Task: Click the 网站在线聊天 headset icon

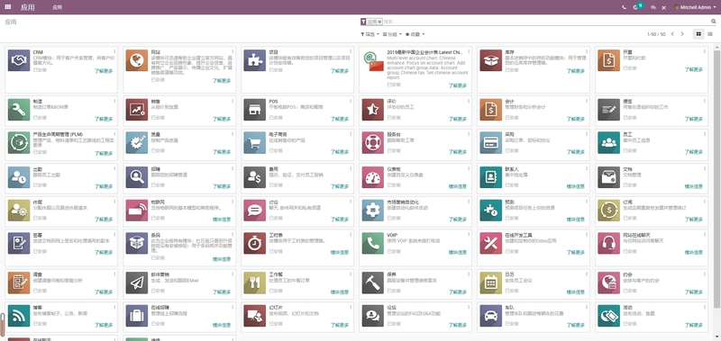Action: [x=609, y=243]
